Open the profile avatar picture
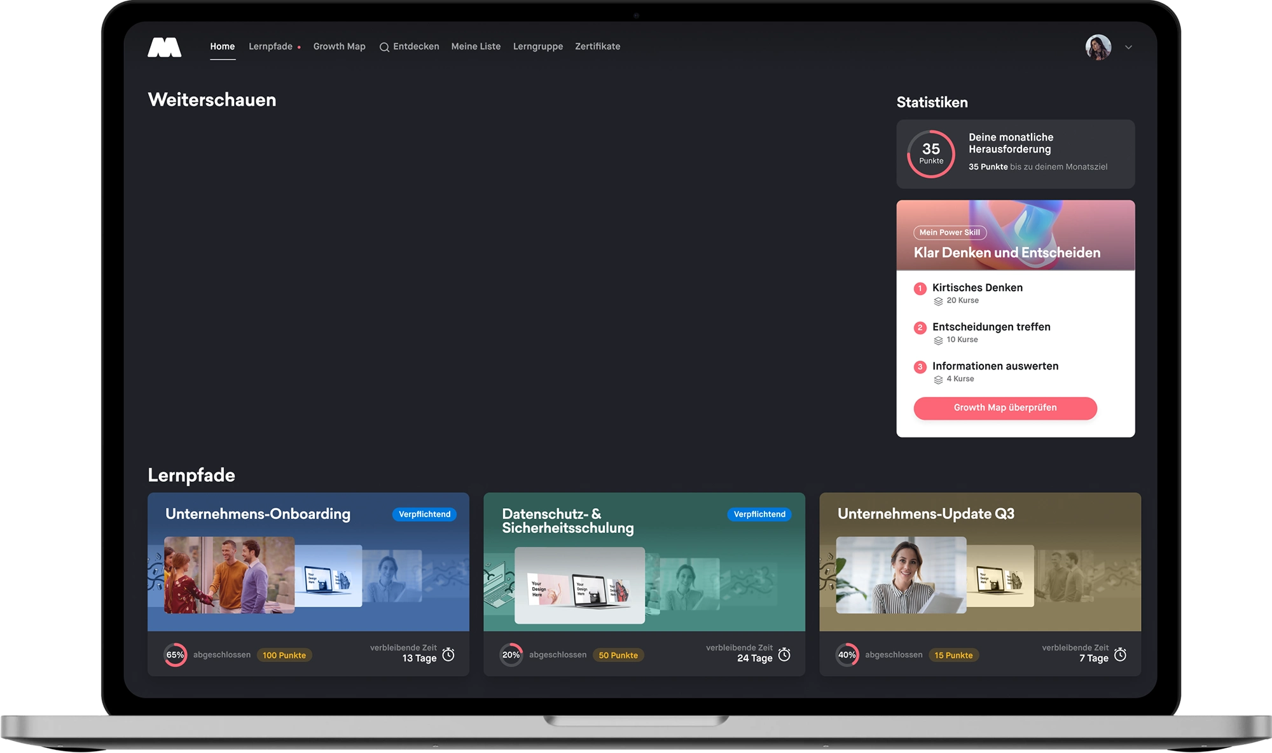The width and height of the screenshot is (1272, 753). (1097, 47)
